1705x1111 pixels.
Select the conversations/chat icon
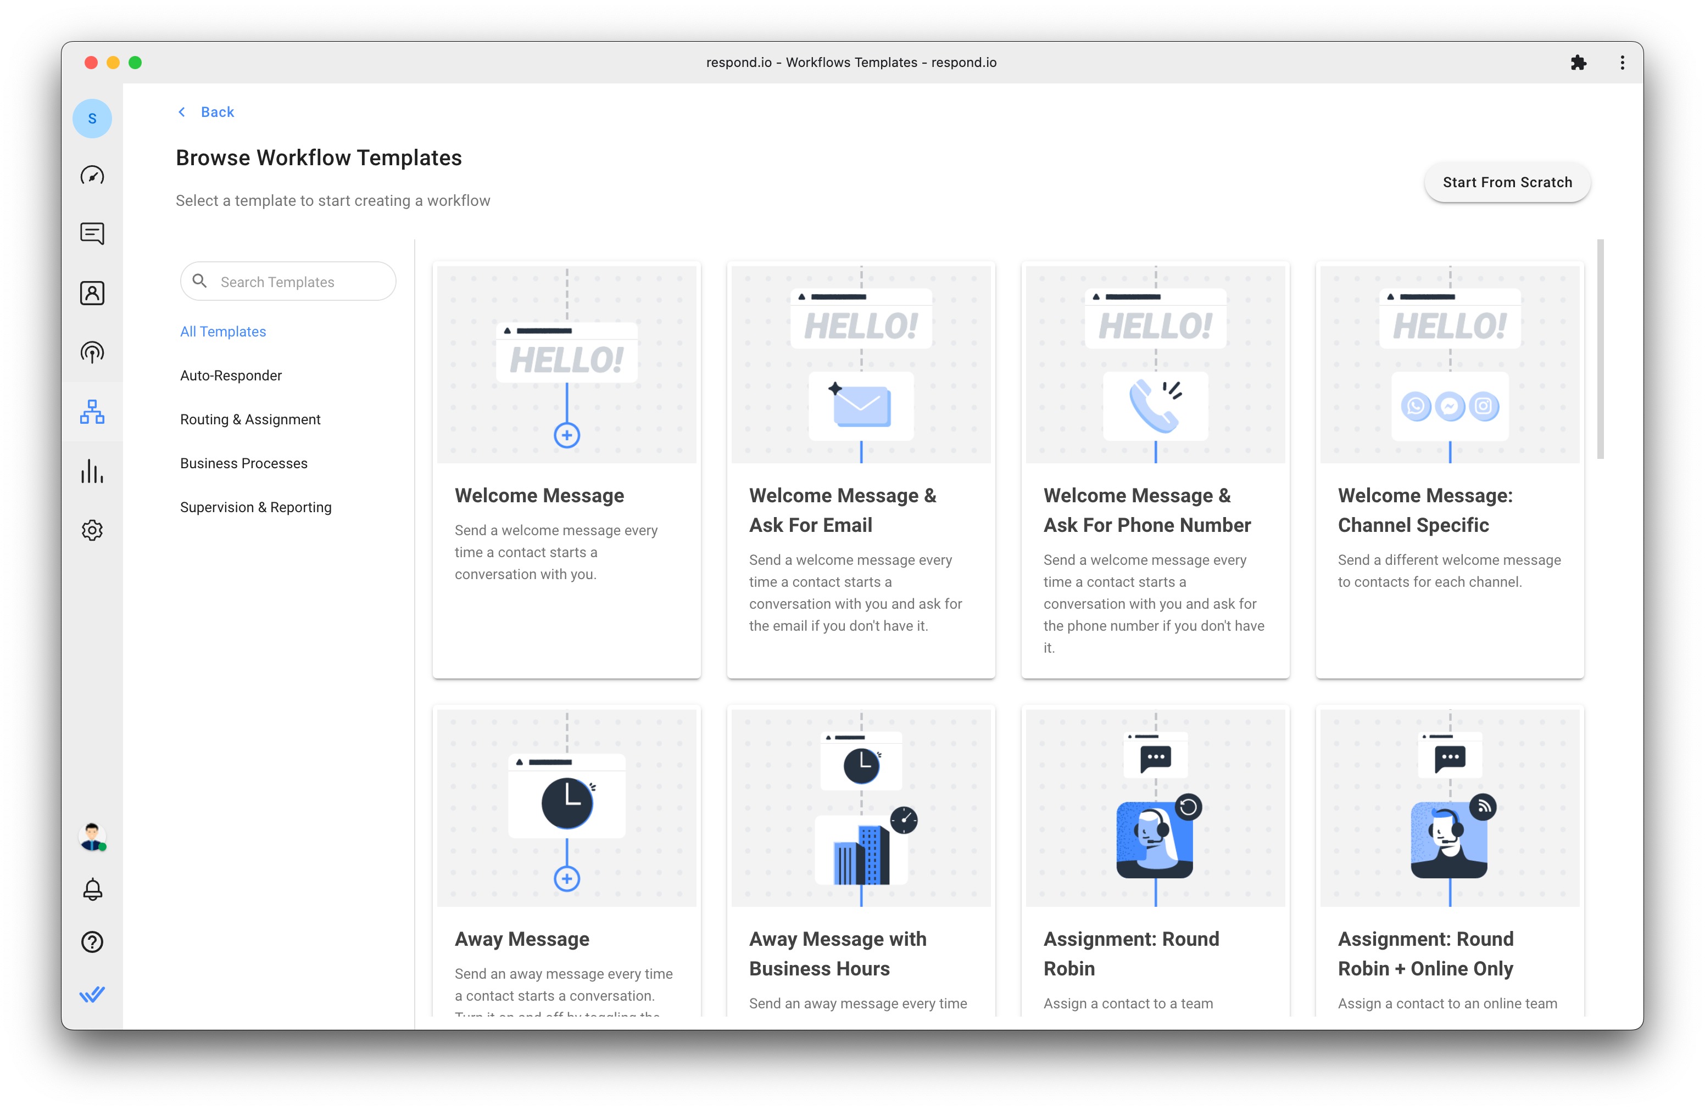[93, 232]
